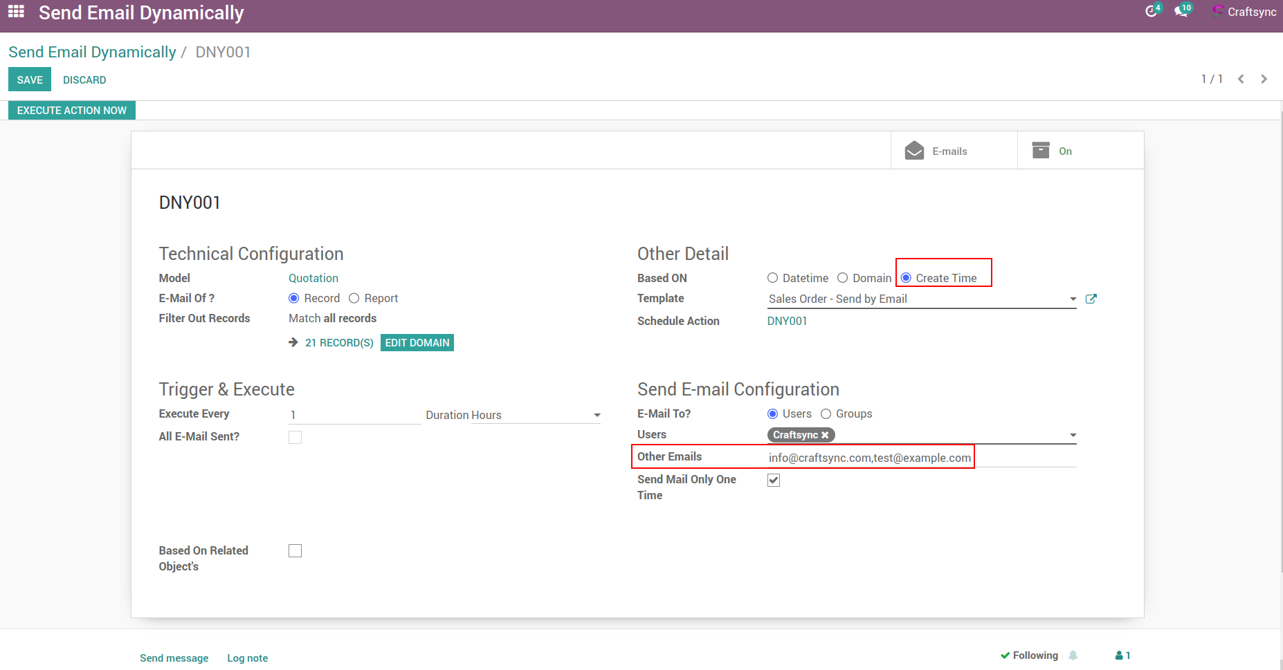
Task: Select the Report radio option
Action: pos(354,298)
